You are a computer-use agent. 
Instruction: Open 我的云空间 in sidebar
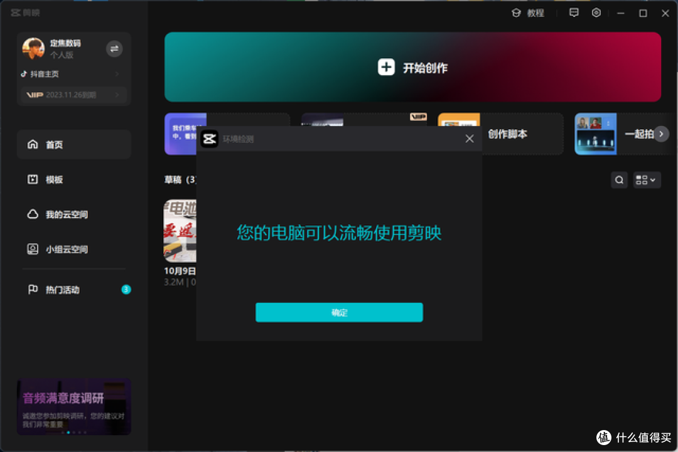click(x=74, y=214)
